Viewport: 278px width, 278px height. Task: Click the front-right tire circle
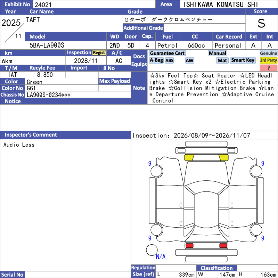tap(256, 171)
